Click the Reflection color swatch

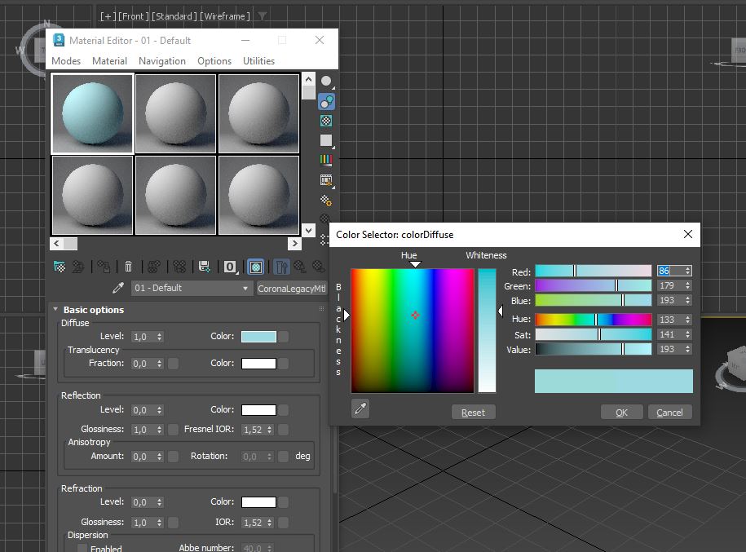pos(258,410)
